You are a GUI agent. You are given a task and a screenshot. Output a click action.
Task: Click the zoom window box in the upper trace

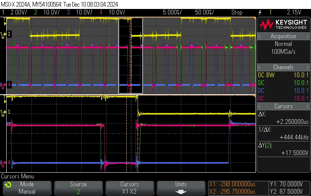131,56
